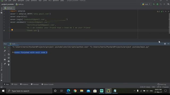Open the Event Log button
Screen dimensions: 170x95
click(162, 84)
